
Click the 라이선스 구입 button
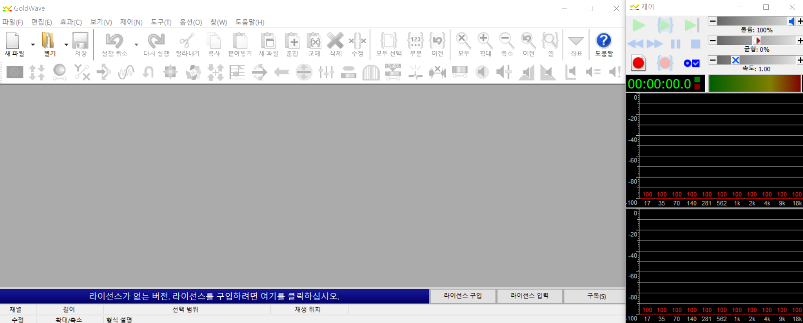[463, 296]
